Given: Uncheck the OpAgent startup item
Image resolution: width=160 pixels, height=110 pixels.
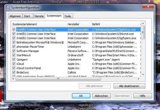Looking at the screenshot, I should click(x=14, y=60).
